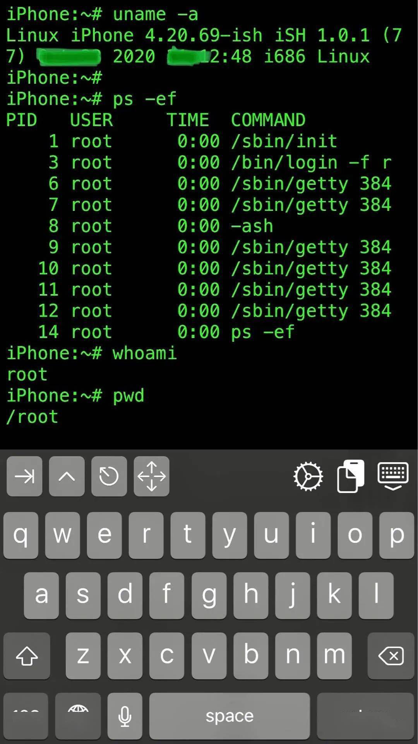
Task: Tap the i key
Action: pyautogui.click(x=313, y=535)
